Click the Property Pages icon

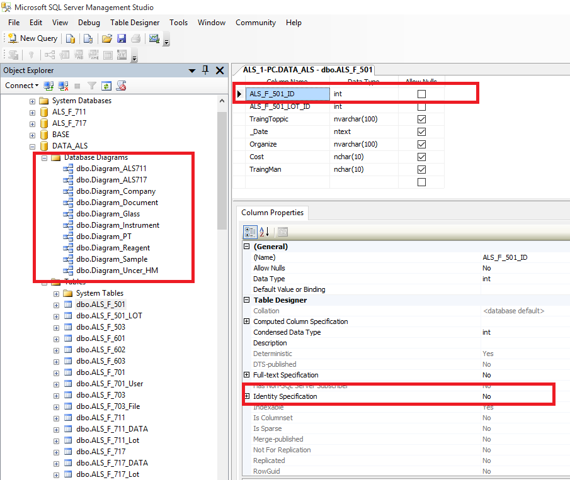pyautogui.click(x=283, y=232)
